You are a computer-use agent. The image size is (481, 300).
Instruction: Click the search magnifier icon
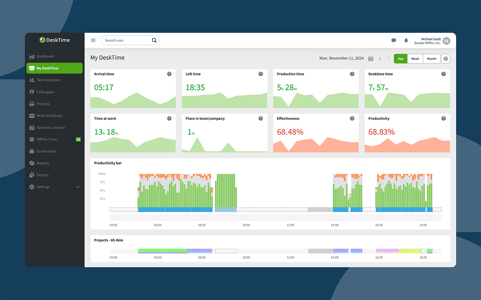tap(154, 40)
